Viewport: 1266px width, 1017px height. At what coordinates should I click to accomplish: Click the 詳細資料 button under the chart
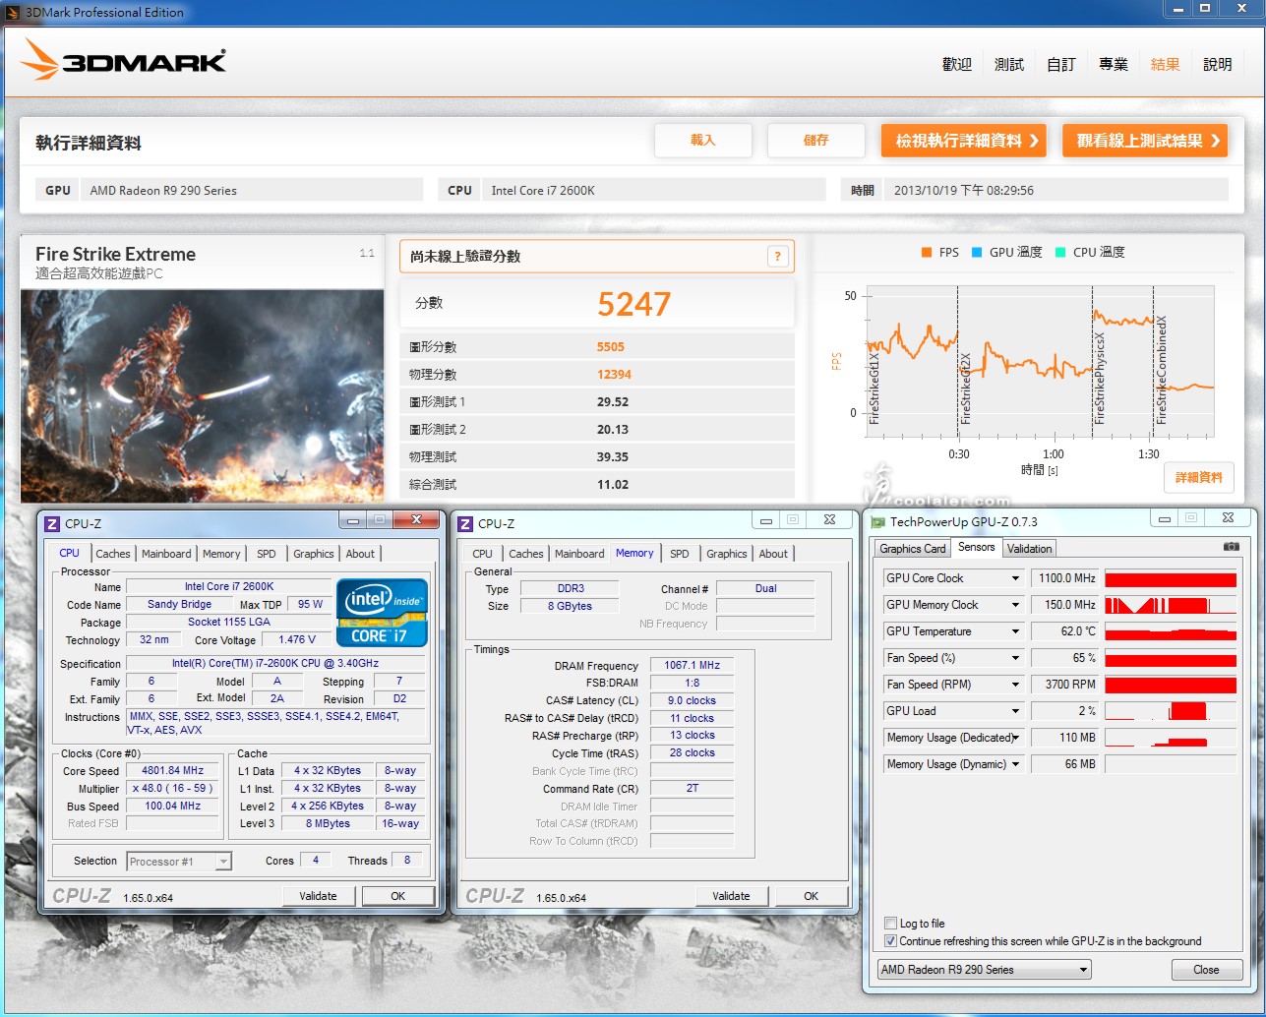tap(1199, 477)
